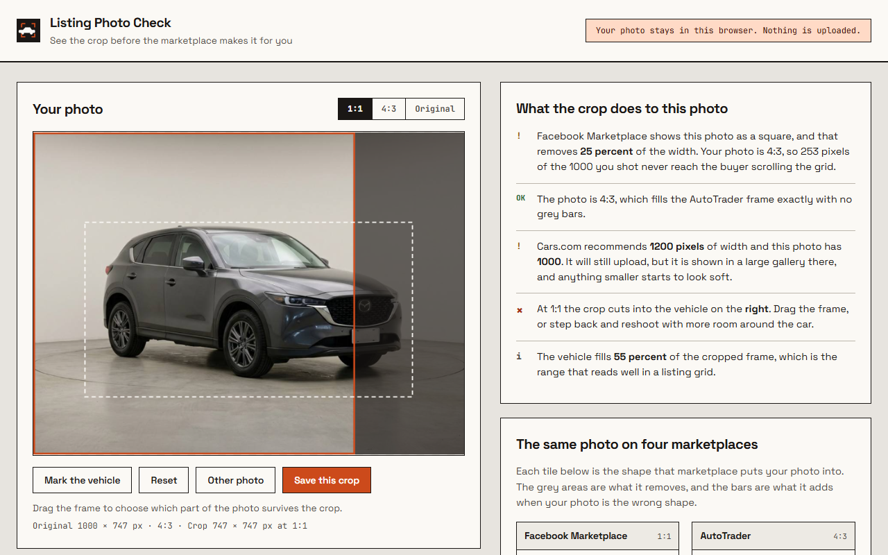Image resolution: width=888 pixels, height=555 pixels.
Task: Save this crop
Action: [x=327, y=480]
